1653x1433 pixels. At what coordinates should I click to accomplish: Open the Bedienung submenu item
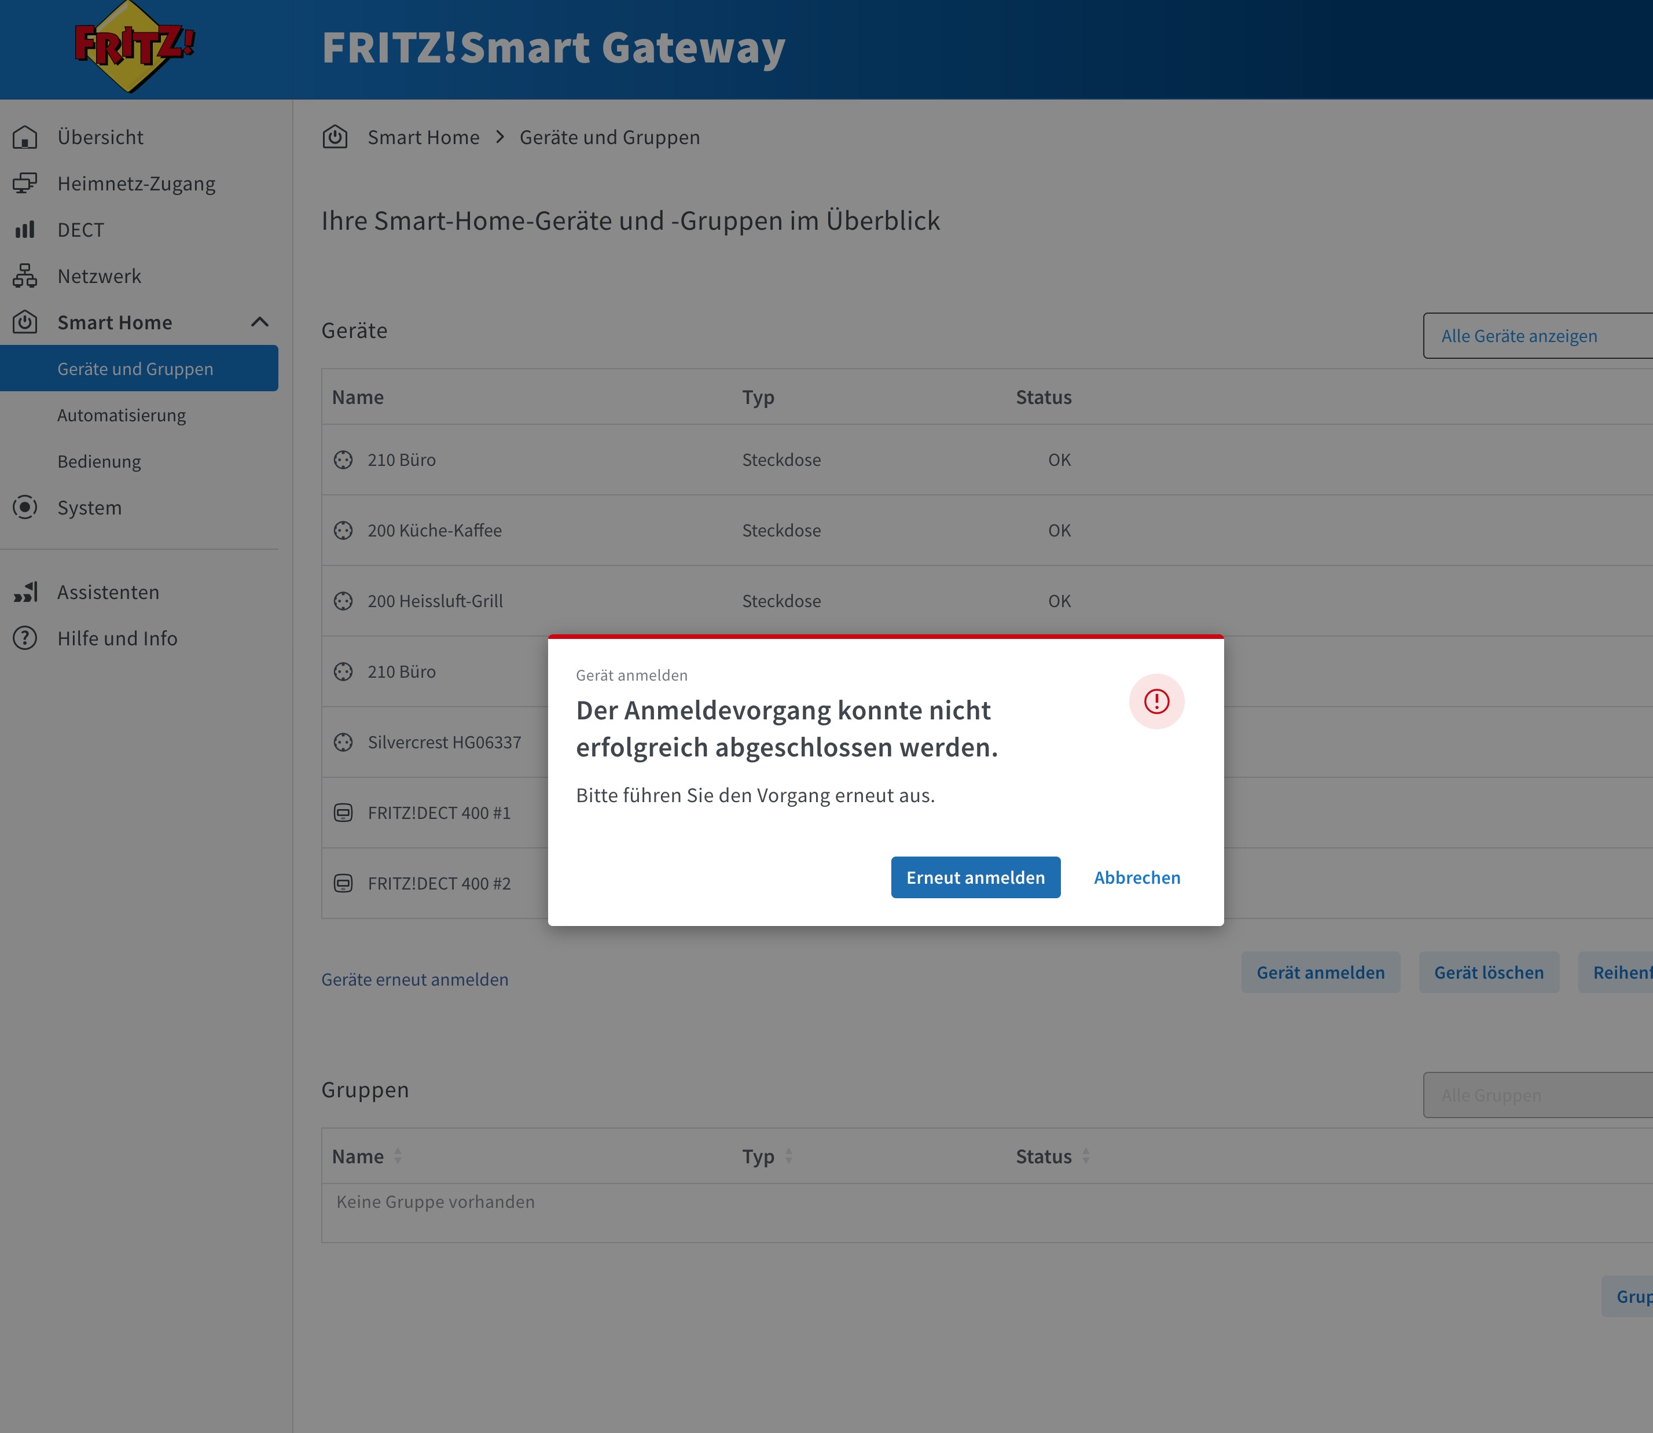[99, 462]
